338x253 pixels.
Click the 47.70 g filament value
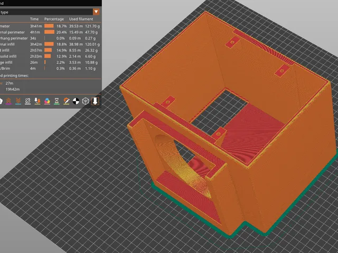point(91,32)
